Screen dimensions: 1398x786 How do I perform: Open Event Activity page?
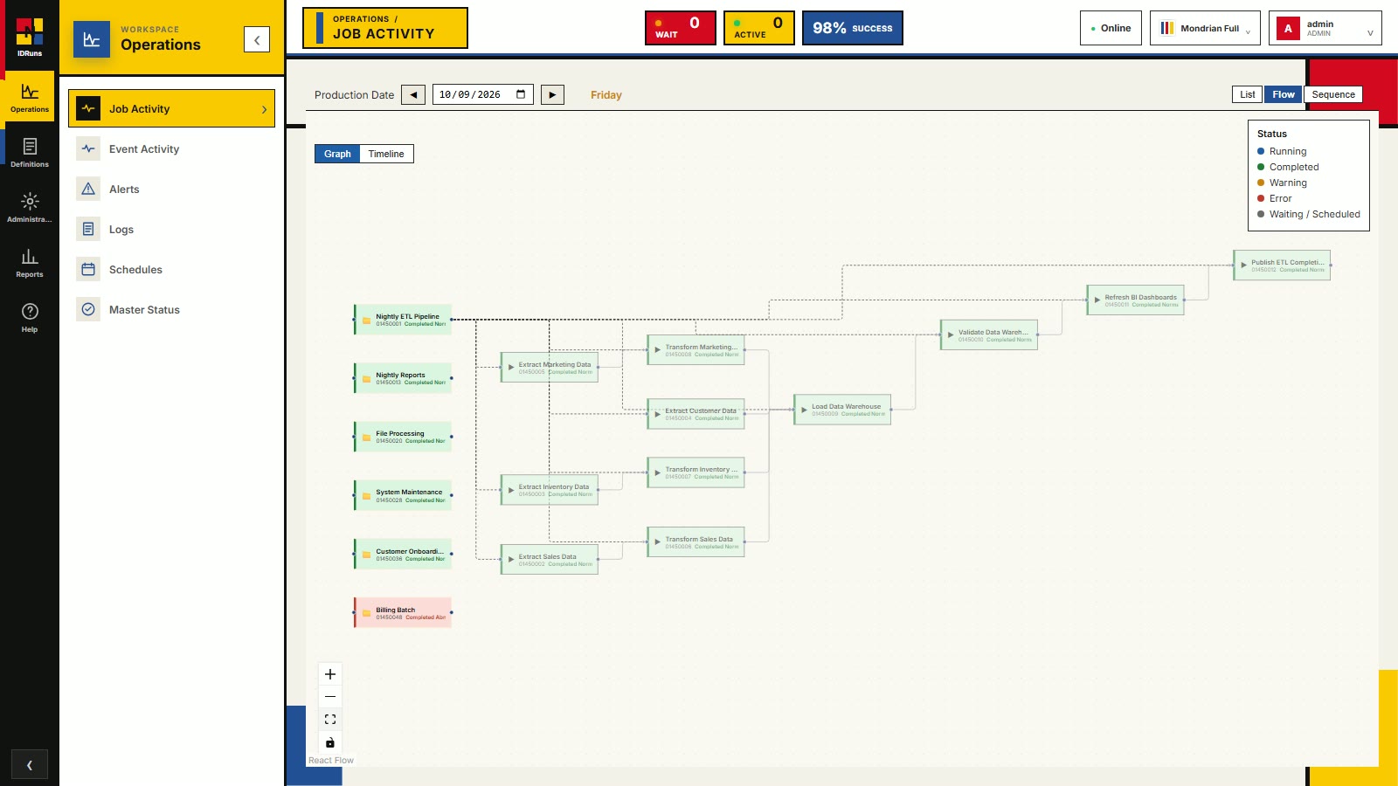[x=171, y=149]
